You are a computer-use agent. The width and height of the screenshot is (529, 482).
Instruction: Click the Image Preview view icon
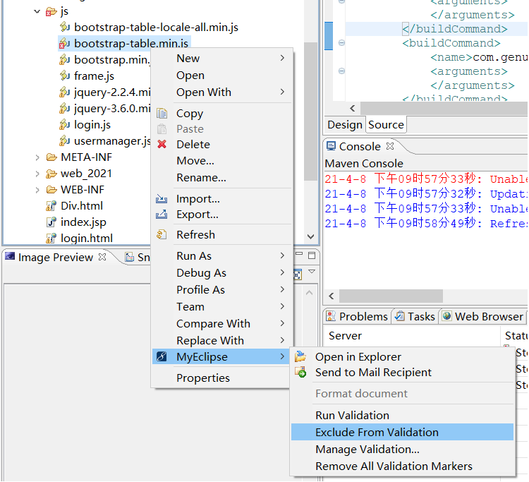10,257
